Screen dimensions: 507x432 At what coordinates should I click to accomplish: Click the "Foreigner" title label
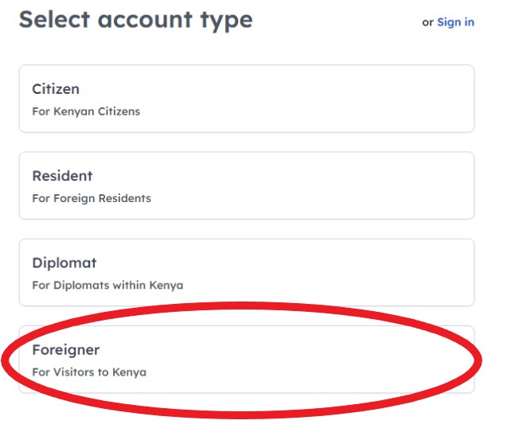coord(66,350)
